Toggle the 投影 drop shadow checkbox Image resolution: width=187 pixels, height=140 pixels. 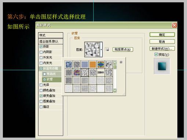(x=41, y=46)
